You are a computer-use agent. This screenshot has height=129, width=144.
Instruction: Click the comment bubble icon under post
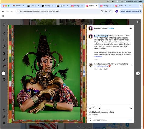[95, 108]
